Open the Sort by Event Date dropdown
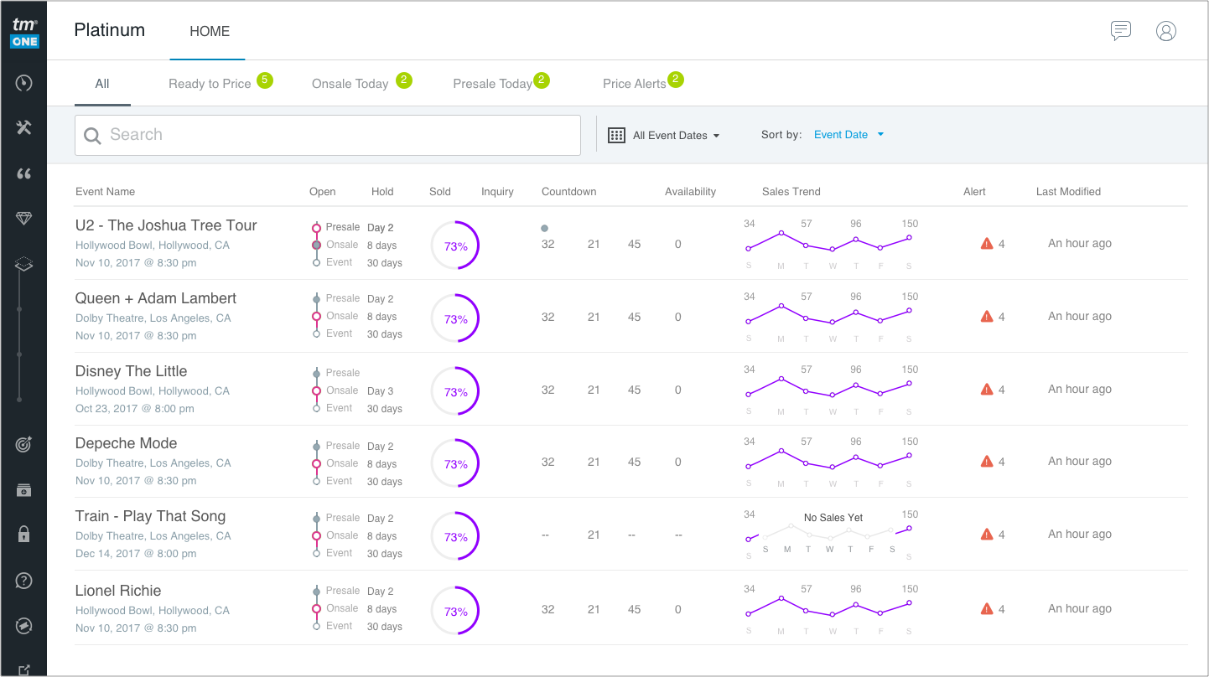Viewport: 1209px width, 677px height. [848, 135]
